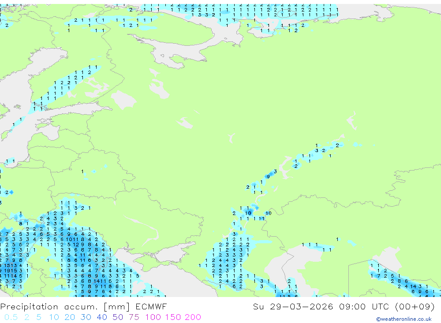Click the 30 mm legend value
This screenshot has height=323, width=441.
click(x=86, y=317)
